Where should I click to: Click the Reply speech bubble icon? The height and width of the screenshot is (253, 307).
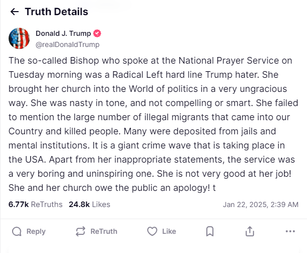click(17, 231)
